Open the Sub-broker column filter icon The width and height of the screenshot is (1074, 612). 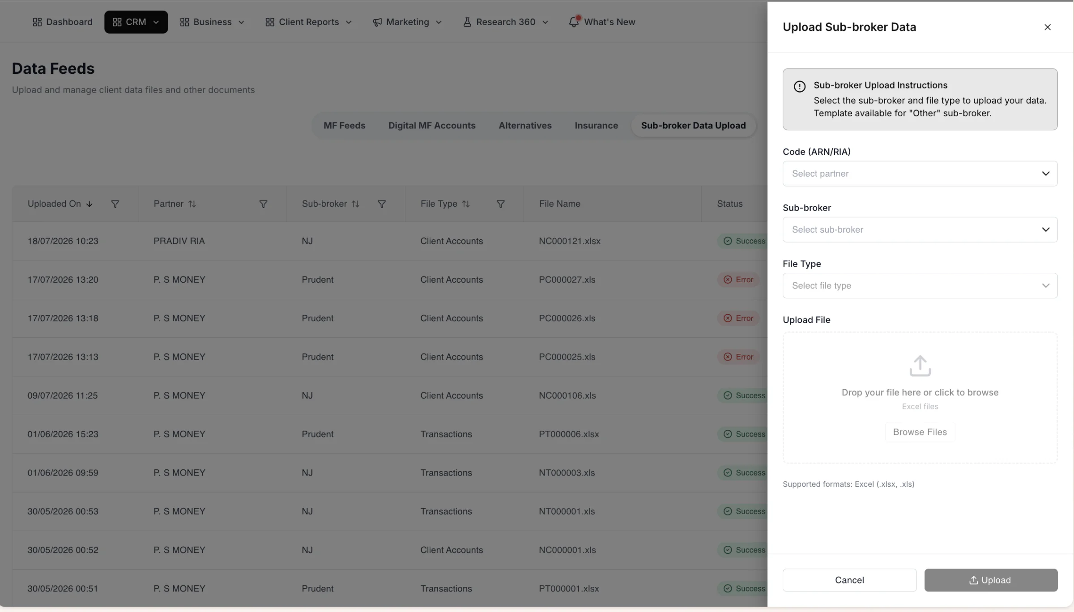point(382,204)
